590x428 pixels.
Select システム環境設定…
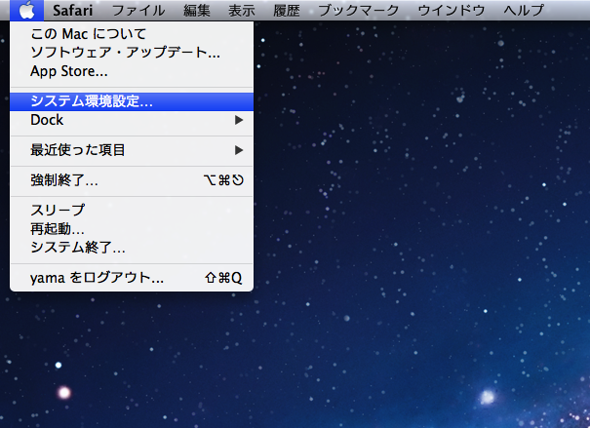132,101
